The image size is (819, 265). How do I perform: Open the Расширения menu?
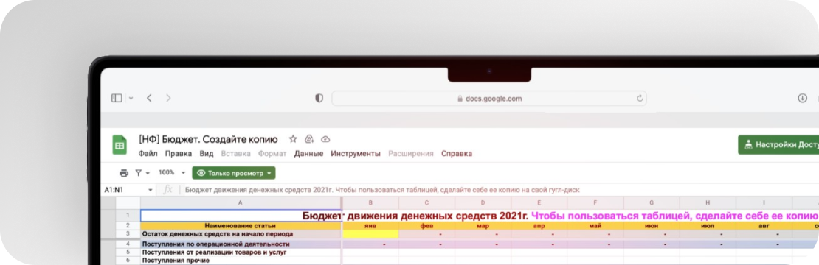(x=411, y=154)
